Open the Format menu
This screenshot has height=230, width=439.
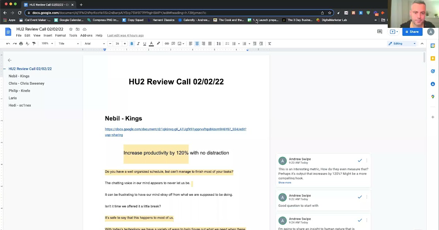tap(60, 35)
